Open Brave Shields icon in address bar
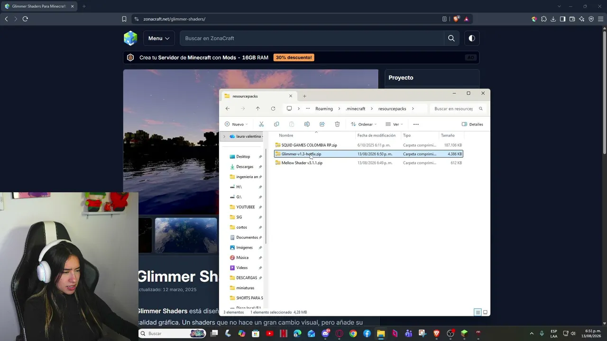Viewport: 607px width, 341px height. [456, 19]
